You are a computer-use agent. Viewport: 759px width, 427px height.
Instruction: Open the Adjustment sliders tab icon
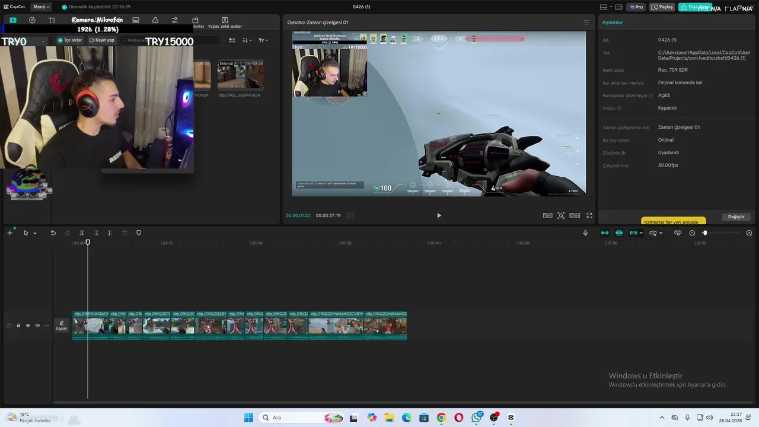(x=174, y=20)
